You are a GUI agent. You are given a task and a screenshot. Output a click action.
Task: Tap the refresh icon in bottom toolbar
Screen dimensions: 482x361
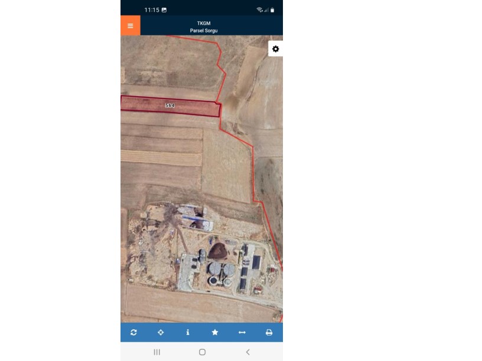[133, 332]
